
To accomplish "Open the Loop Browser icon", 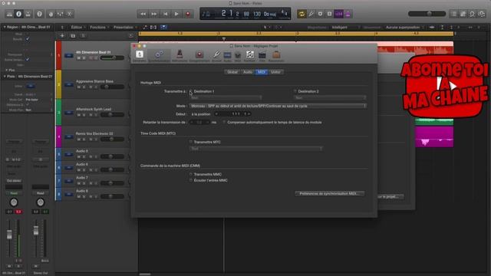I will pos(473,14).
